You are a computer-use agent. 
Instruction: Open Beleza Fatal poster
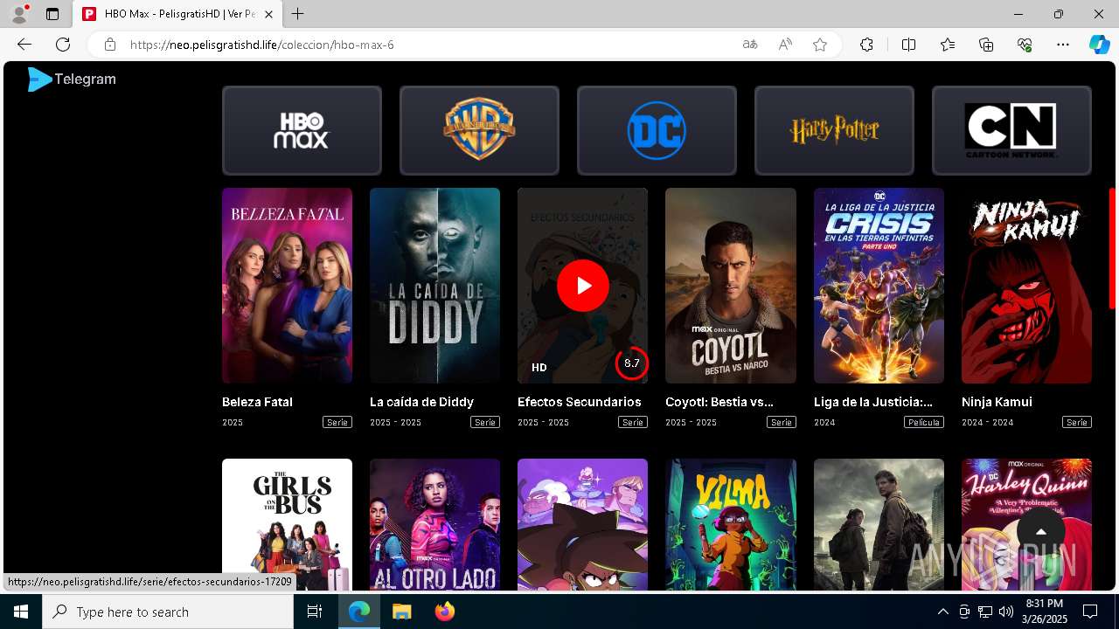287,286
